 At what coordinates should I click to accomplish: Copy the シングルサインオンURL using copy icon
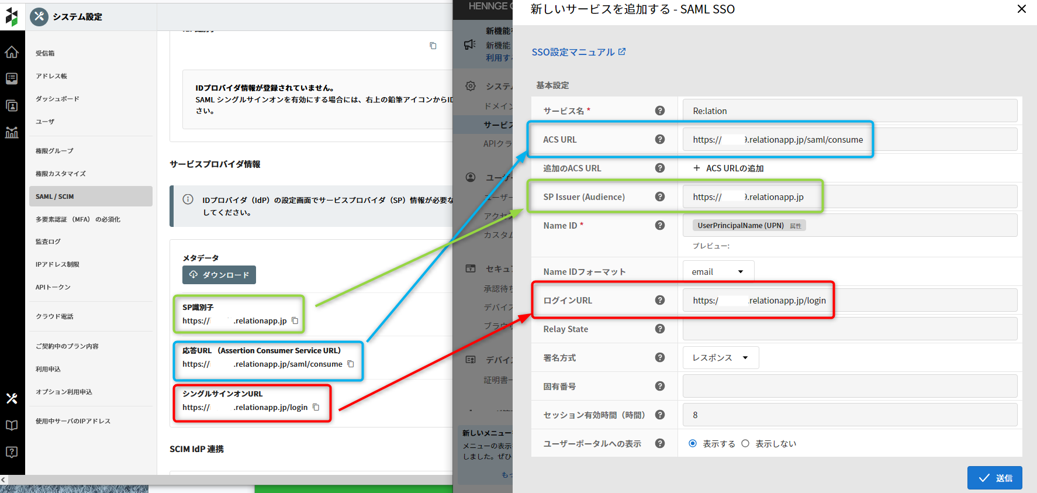(316, 407)
